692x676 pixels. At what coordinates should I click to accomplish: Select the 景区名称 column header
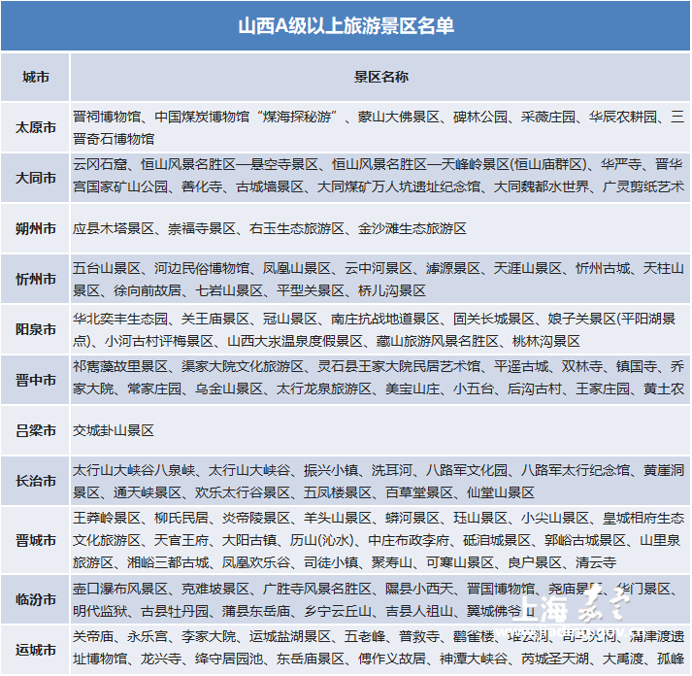(x=380, y=77)
